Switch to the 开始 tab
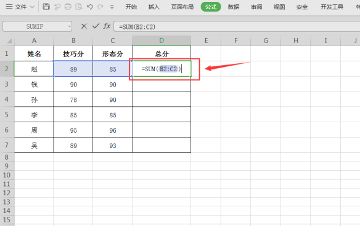The height and width of the screenshot is (226, 360). [131, 7]
